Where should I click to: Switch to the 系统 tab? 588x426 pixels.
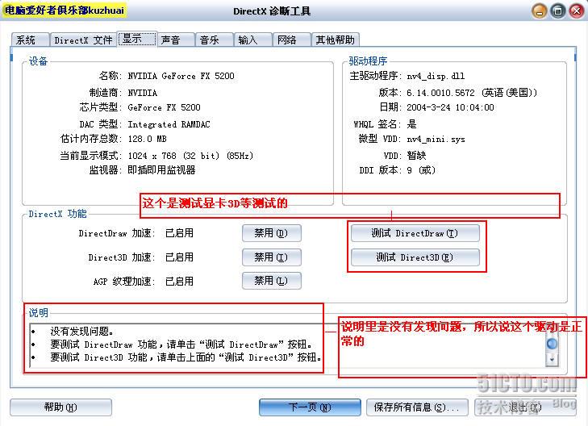click(x=30, y=40)
